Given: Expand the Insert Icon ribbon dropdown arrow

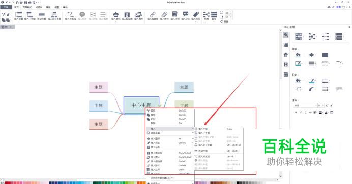Looking at the screenshot, I should pyautogui.click(x=116, y=22).
